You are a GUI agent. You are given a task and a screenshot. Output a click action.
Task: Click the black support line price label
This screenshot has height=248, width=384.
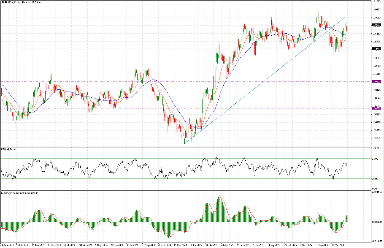pyautogui.click(x=375, y=49)
